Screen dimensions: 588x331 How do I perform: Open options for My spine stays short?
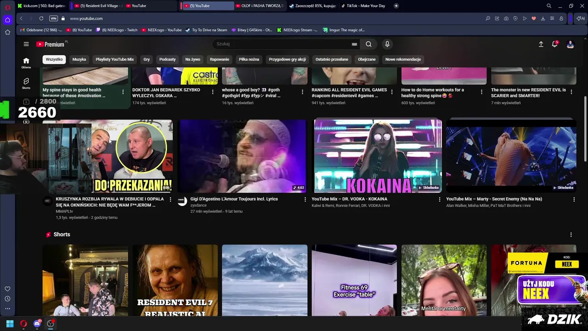[123, 92]
